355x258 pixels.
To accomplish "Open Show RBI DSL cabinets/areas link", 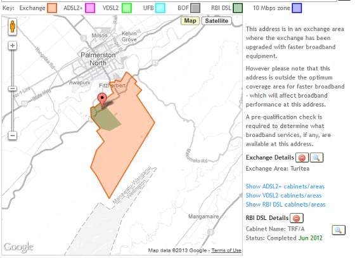I will coord(285,205).
